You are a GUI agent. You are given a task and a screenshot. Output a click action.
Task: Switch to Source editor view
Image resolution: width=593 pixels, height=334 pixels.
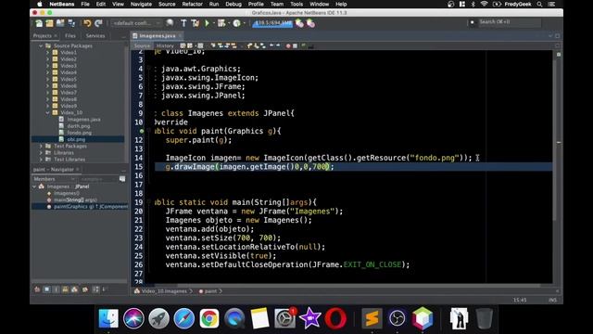coord(142,45)
